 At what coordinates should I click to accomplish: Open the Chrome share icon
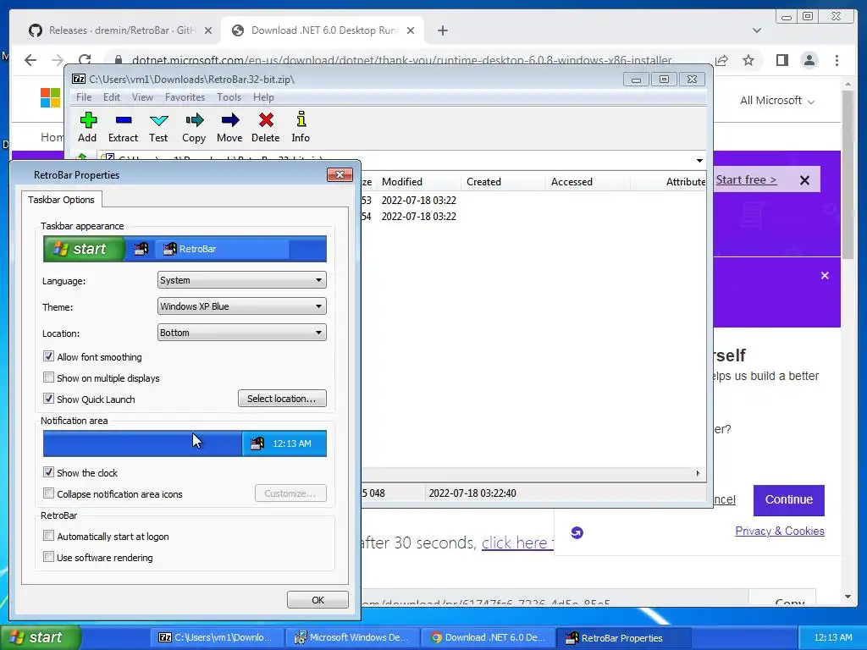(x=721, y=60)
